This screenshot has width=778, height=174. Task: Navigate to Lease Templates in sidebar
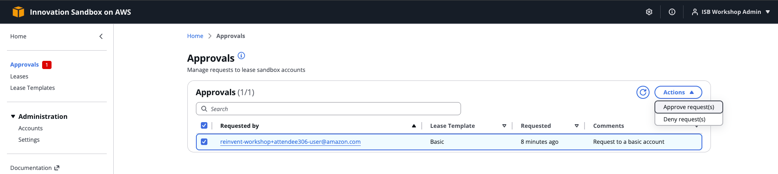coord(32,88)
